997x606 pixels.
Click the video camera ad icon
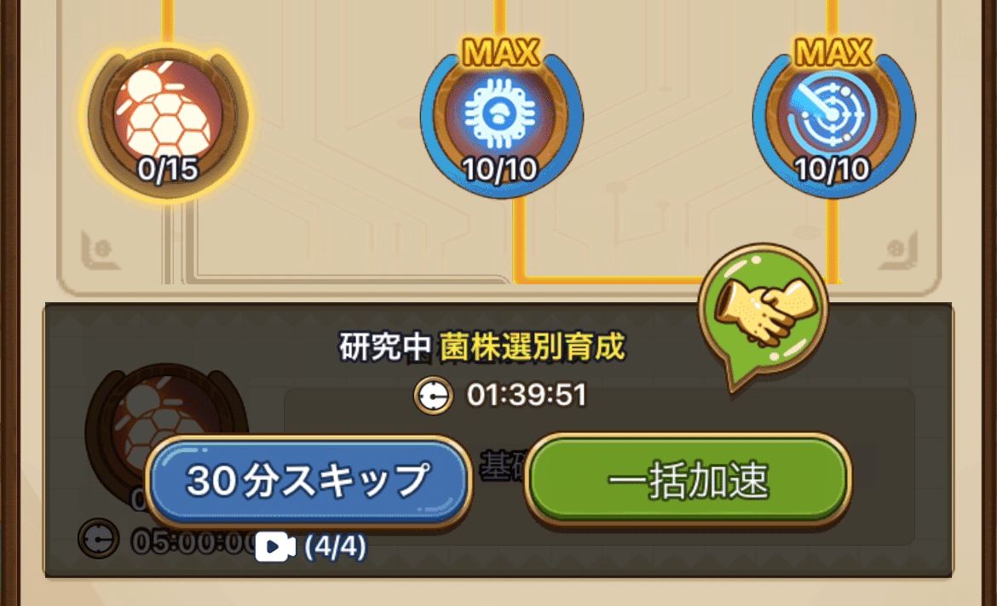coord(275,547)
